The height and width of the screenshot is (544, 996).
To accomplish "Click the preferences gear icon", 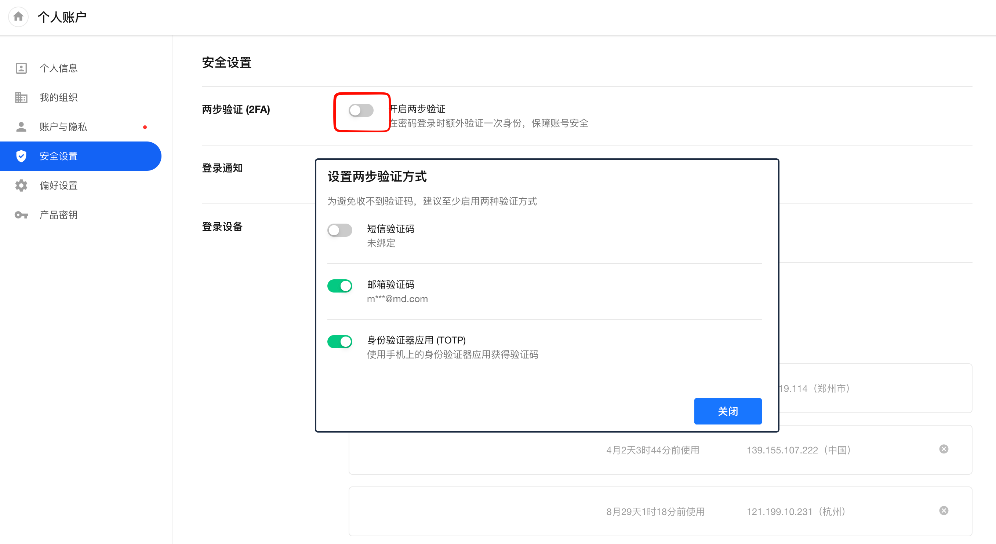I will (x=21, y=185).
